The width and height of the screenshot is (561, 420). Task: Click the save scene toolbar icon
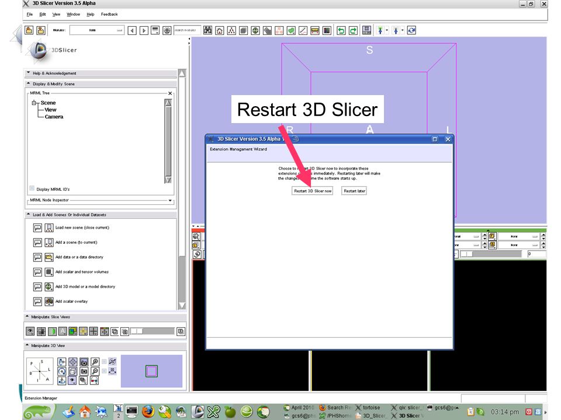pyautogui.click(x=41, y=30)
